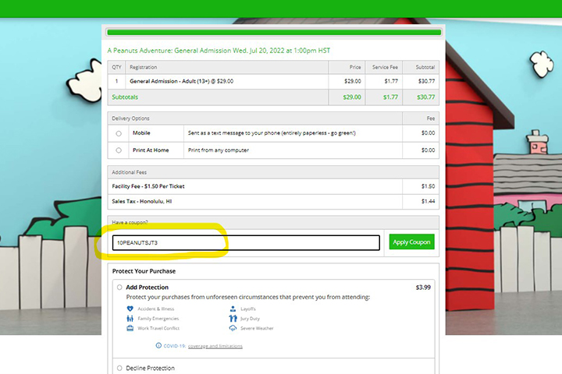562x374 pixels.
Task: Click the 'Protect Your Purchase' heading
Action: pos(144,271)
